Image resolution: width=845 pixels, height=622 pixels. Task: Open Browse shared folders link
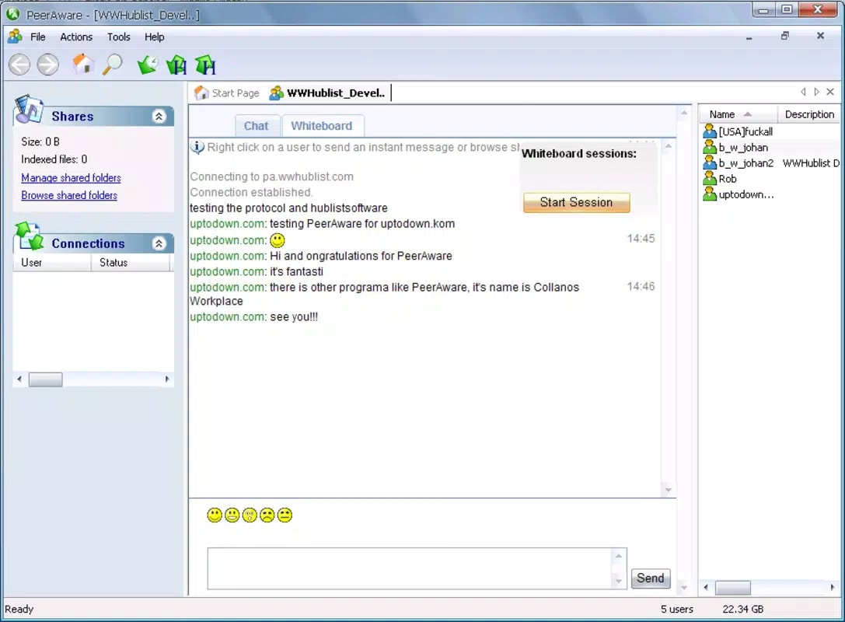coord(69,195)
